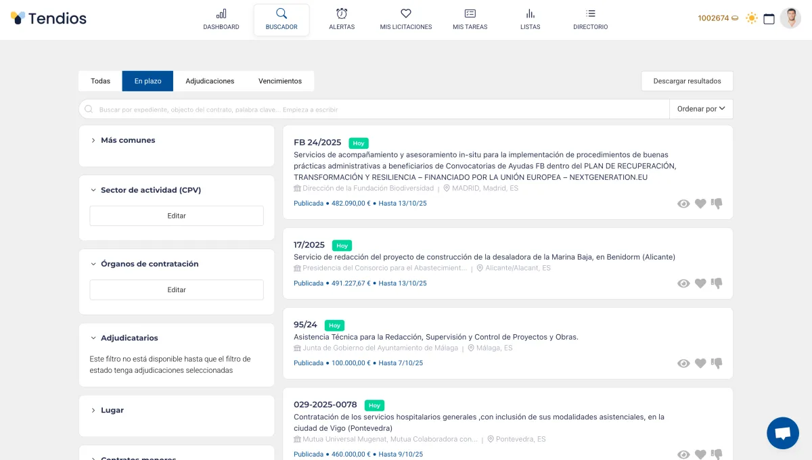Open the Ordenar por dropdown
The width and height of the screenshot is (812, 460).
(701, 108)
